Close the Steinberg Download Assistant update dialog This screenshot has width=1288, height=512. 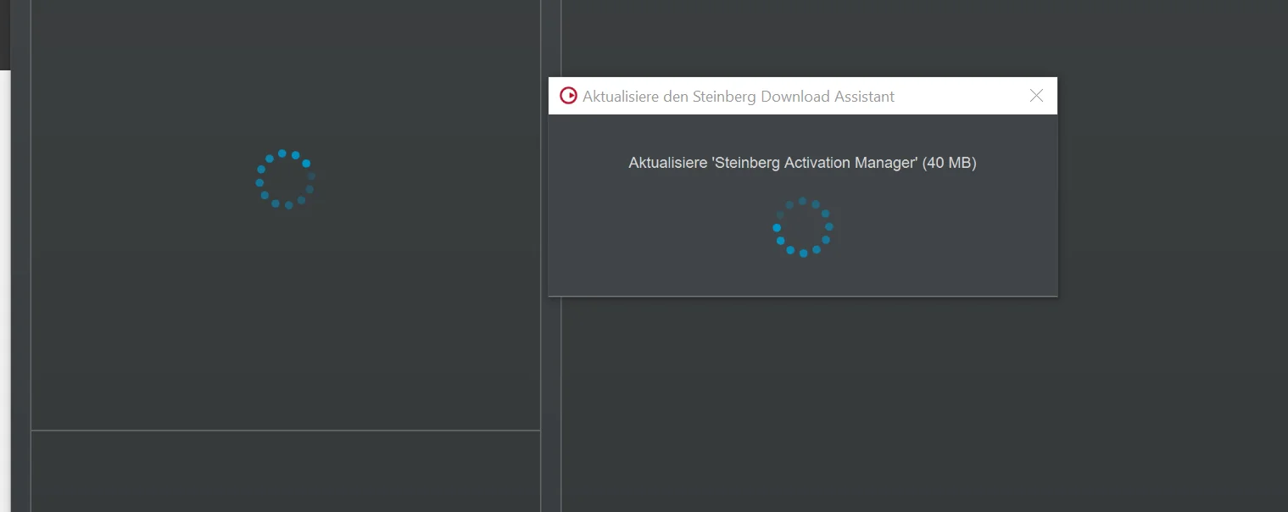pyautogui.click(x=1036, y=96)
